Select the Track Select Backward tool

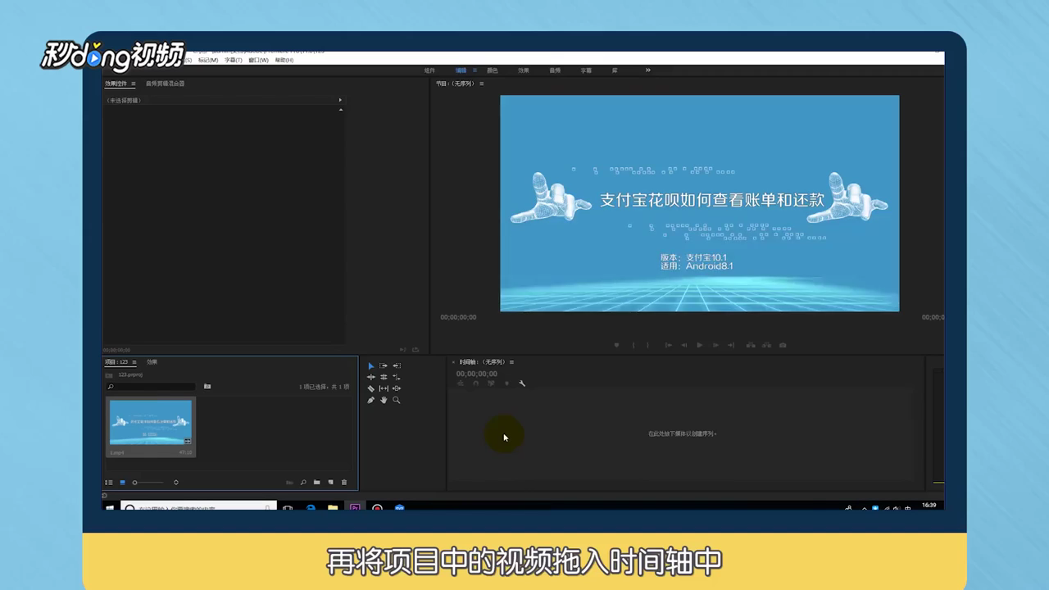click(x=397, y=365)
